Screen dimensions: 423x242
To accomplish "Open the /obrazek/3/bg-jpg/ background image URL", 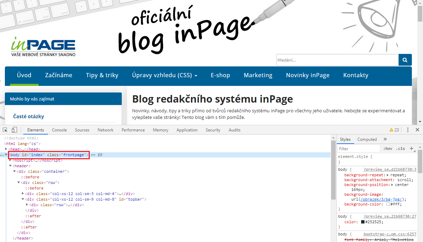I will pyautogui.click(x=382, y=200).
